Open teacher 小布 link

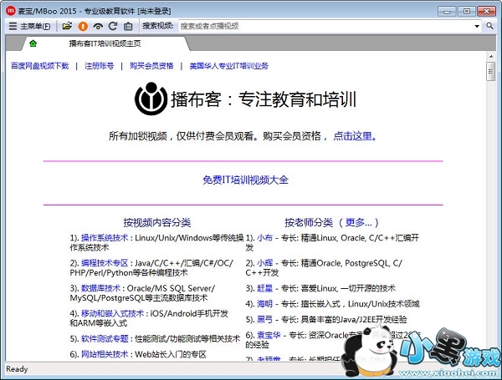(x=264, y=238)
